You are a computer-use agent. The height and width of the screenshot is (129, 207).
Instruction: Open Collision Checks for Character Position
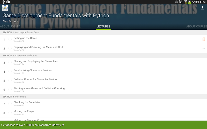[103, 80]
